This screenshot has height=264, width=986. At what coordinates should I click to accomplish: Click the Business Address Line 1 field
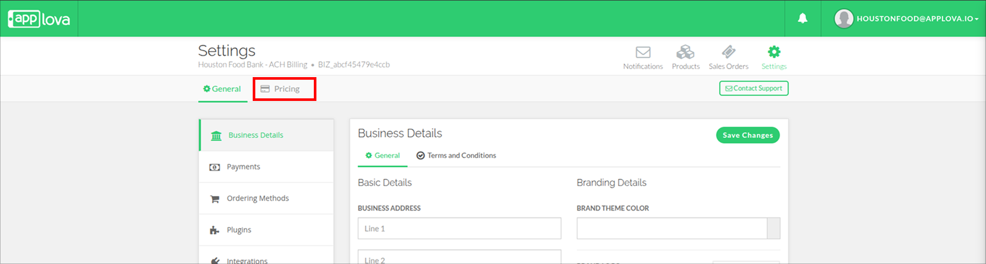459,228
